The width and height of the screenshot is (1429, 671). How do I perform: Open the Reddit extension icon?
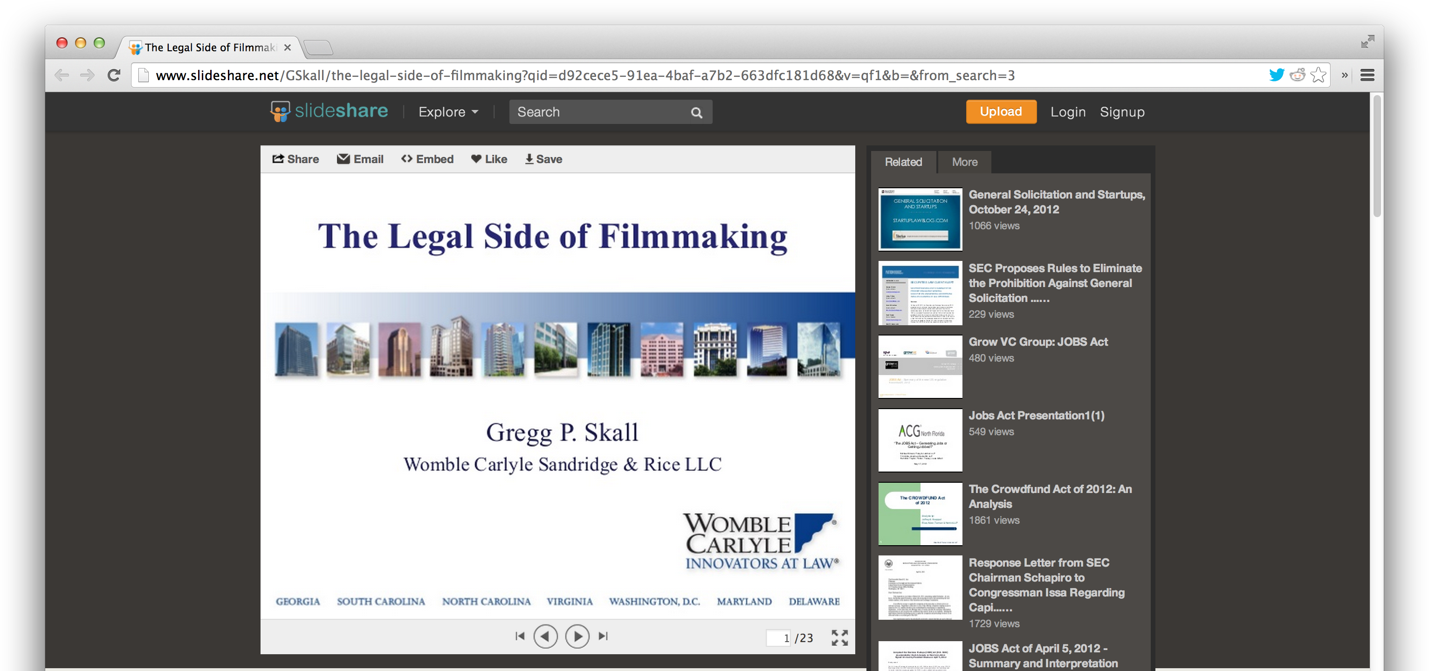coord(1298,75)
